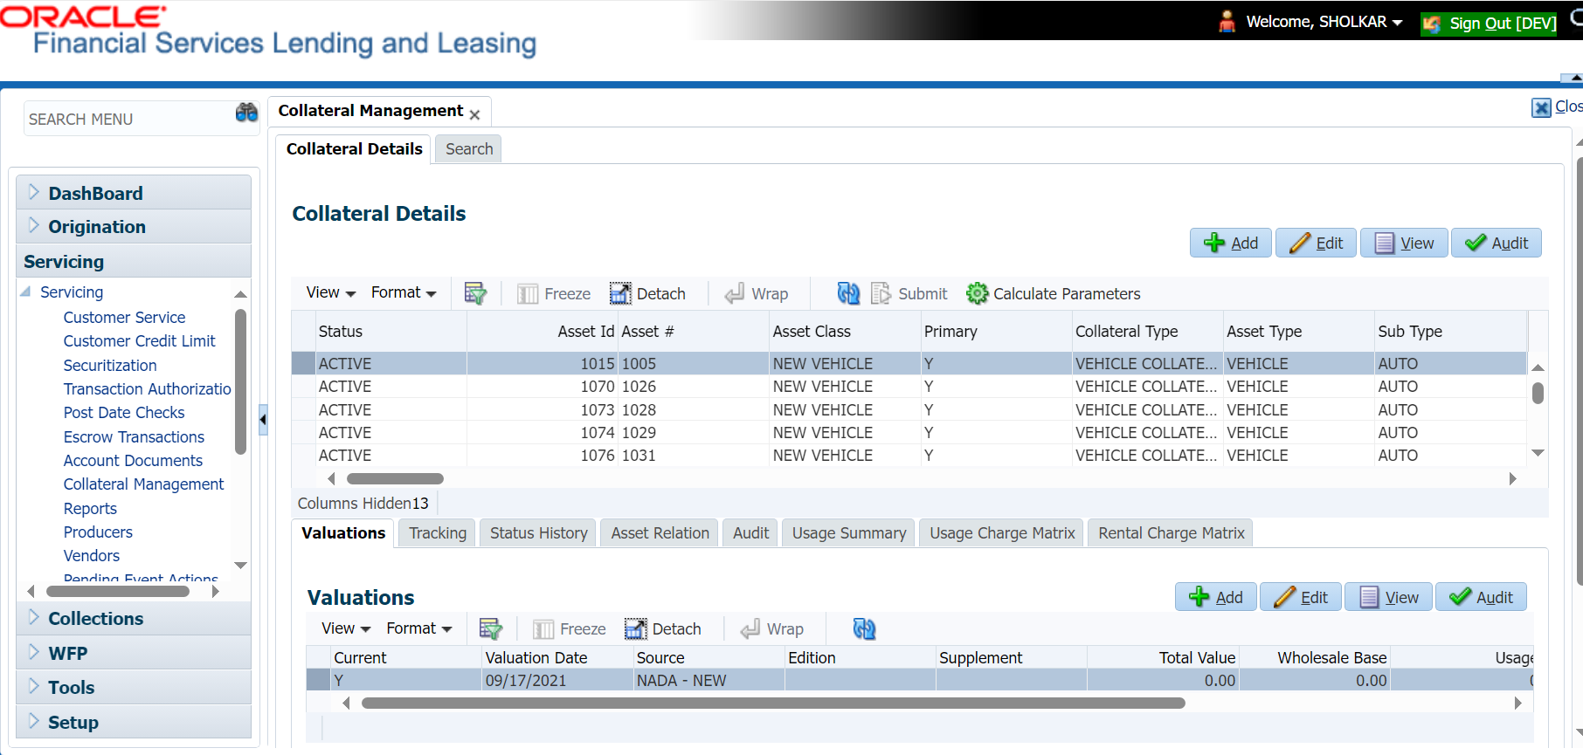This screenshot has height=755, width=1583.
Task: Click Freeze in Valuations toolbar
Action: 570,629
